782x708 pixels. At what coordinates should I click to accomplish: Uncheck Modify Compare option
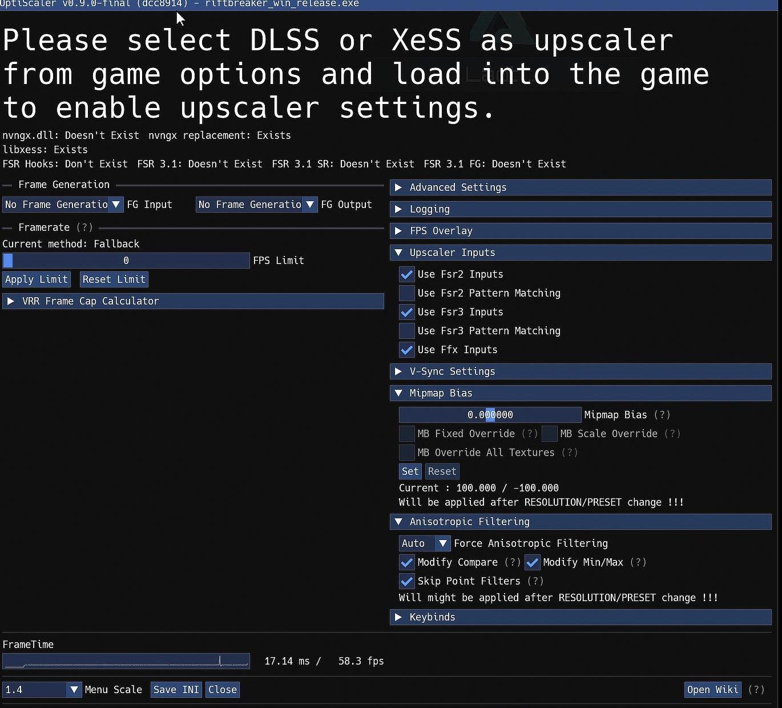pyautogui.click(x=407, y=562)
